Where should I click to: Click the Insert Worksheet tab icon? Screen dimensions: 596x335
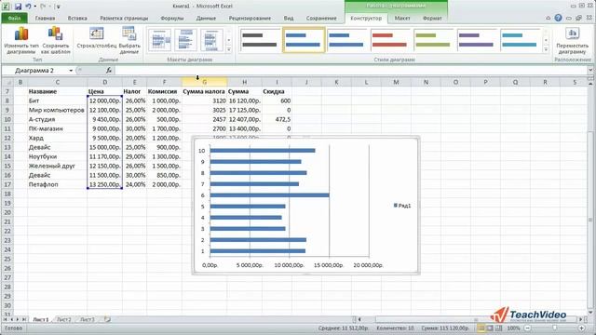[107, 319]
